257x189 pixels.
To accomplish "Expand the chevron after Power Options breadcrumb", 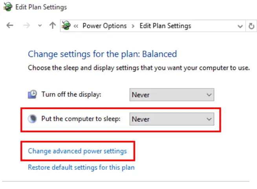I will click(x=133, y=26).
